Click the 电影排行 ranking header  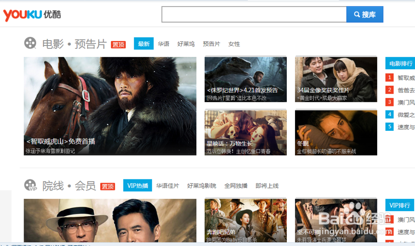tap(400, 63)
